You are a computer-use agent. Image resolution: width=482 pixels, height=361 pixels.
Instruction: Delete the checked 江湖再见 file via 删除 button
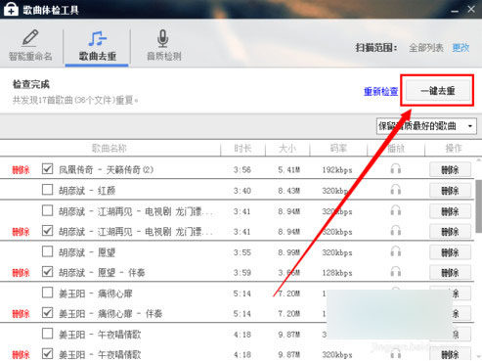tap(450, 232)
